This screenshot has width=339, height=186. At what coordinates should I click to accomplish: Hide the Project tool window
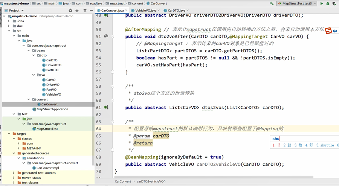pyautogui.click(x=92, y=11)
